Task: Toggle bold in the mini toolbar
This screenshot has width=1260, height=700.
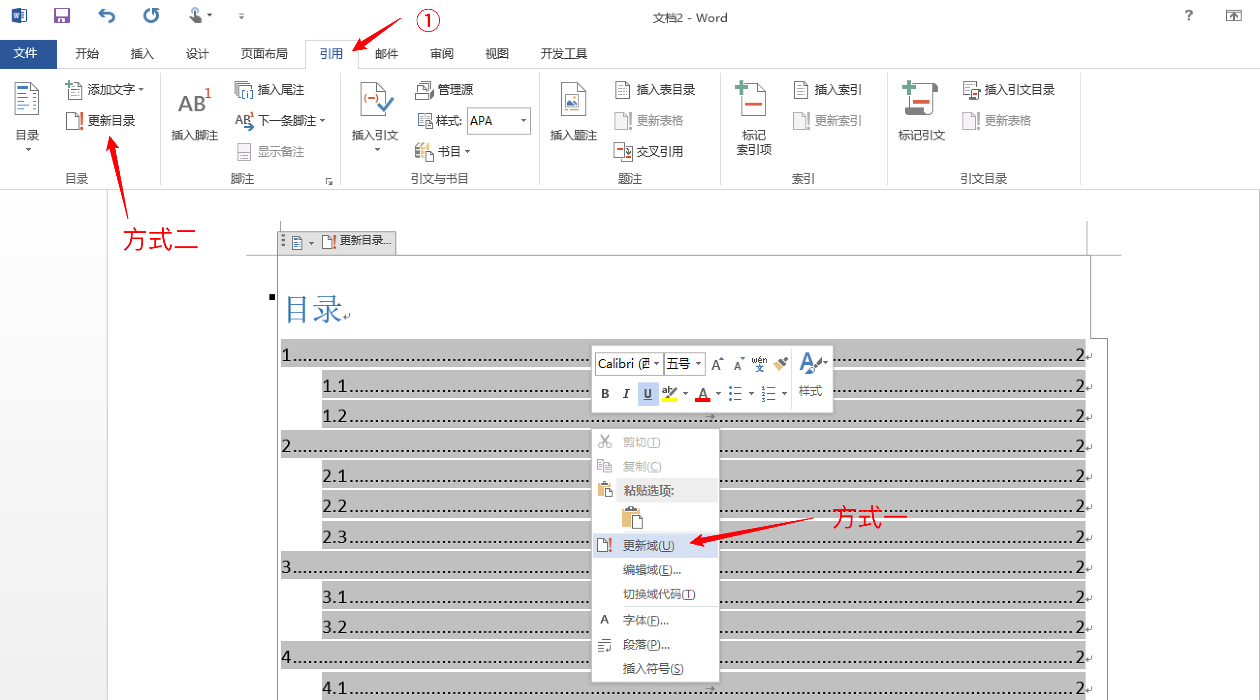Action: (605, 394)
